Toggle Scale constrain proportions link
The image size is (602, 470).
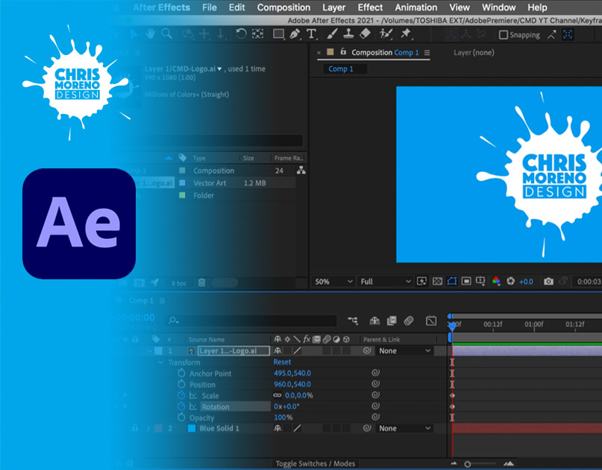[278, 396]
